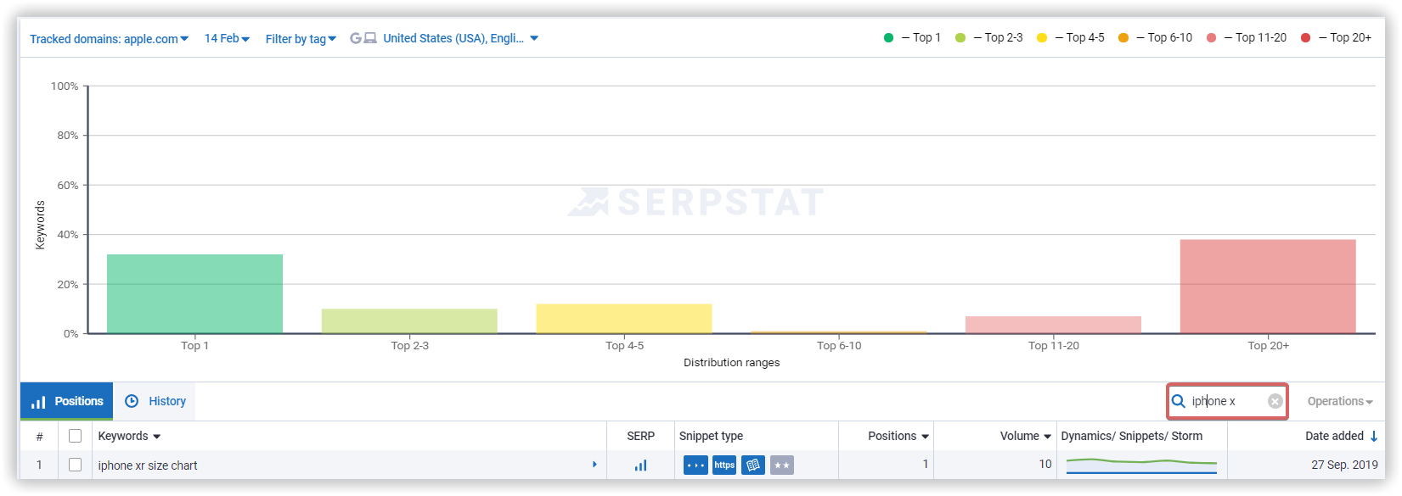Click the yellow Top 4-5 bar
1402x496 pixels.
(624, 318)
